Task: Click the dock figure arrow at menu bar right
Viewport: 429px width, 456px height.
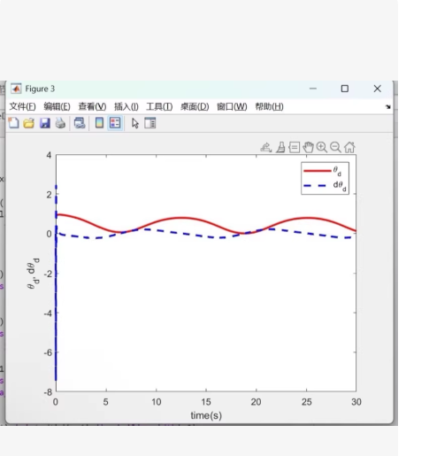Action: (388, 107)
